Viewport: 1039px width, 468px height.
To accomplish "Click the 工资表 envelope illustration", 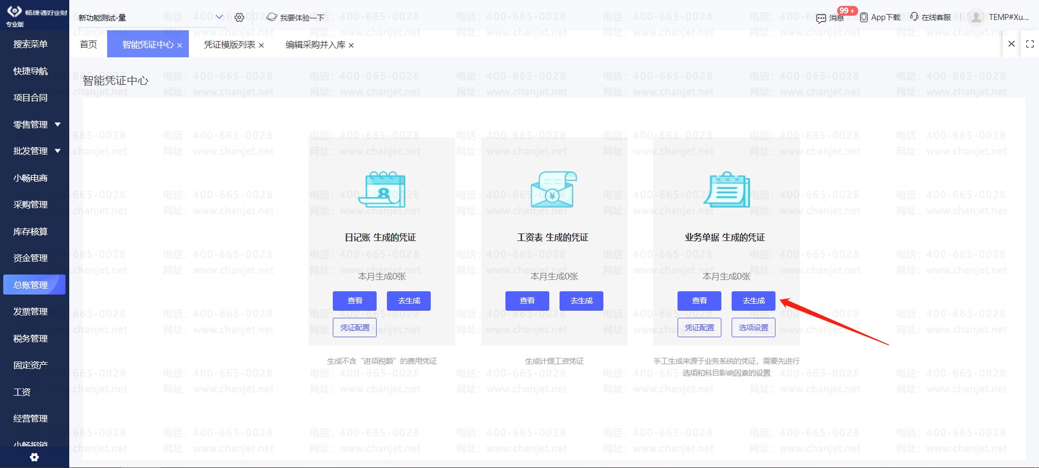I will pos(554,189).
